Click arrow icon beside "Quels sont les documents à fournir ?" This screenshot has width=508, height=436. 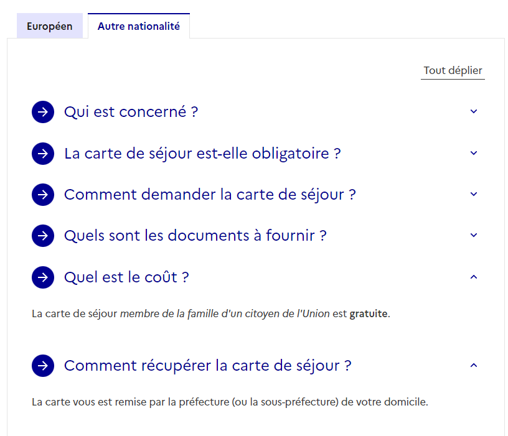(43, 236)
